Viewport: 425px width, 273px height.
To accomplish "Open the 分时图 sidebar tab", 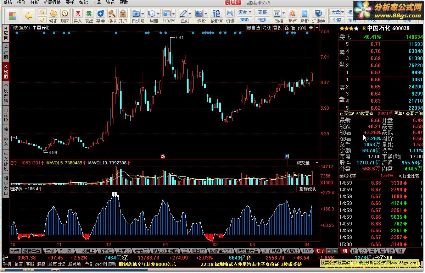I will pyautogui.click(x=6, y=53).
